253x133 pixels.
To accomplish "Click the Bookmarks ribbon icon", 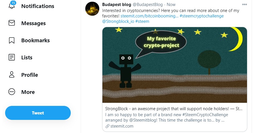I will [x=12, y=41].
